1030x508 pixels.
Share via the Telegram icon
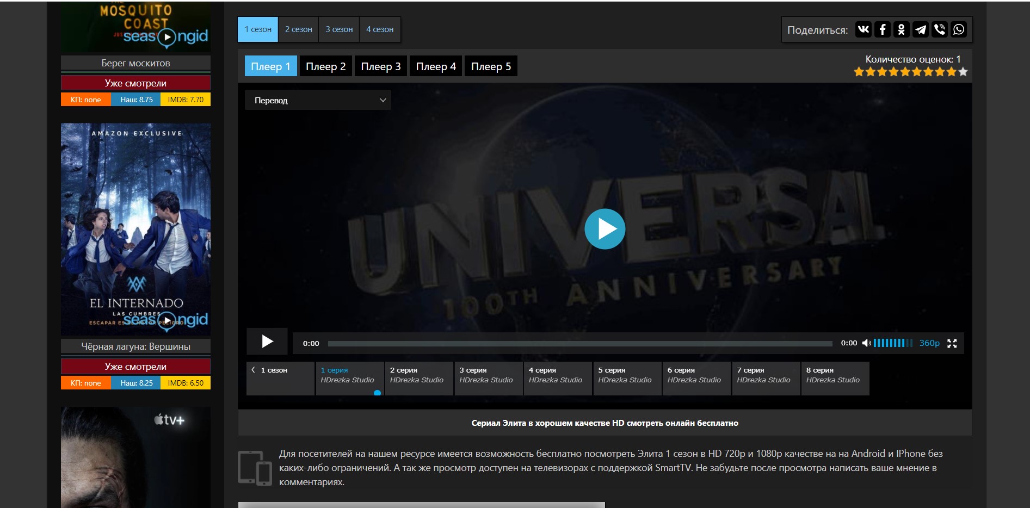point(921,29)
